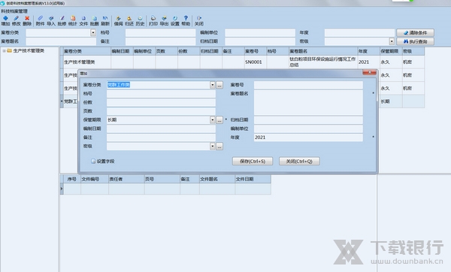Screen dimensions: 451x272
Task: Click the 案卷题名 filter input field
Action: tap(61, 41)
